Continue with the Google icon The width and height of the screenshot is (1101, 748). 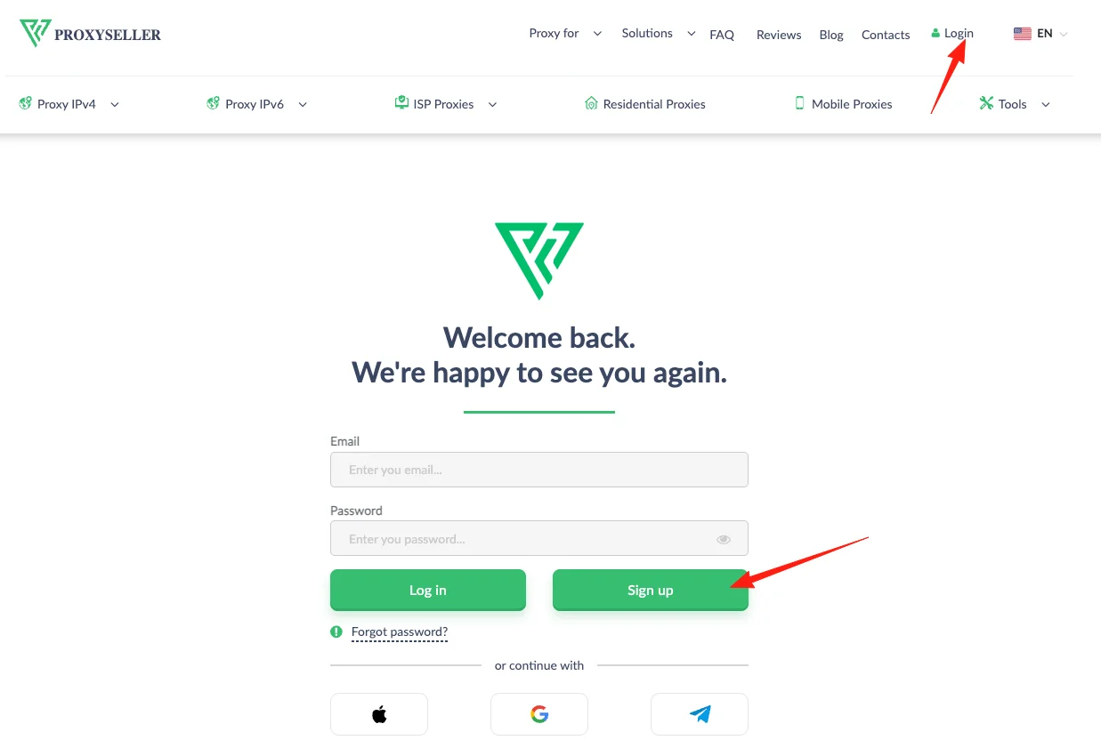pyautogui.click(x=539, y=714)
